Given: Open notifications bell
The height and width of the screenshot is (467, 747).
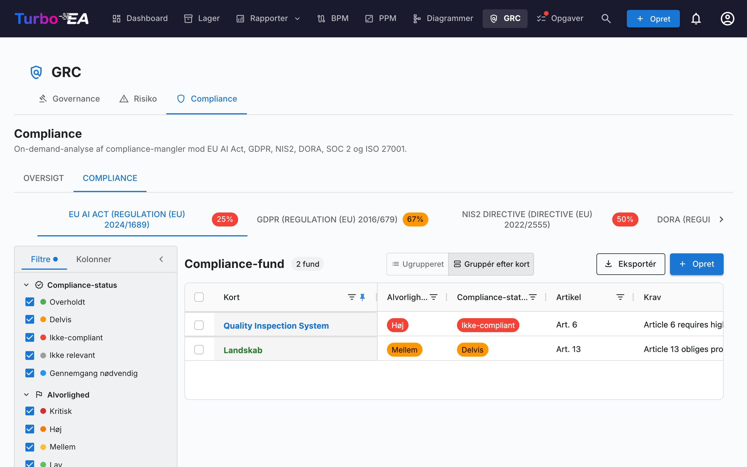Looking at the screenshot, I should tap(696, 18).
